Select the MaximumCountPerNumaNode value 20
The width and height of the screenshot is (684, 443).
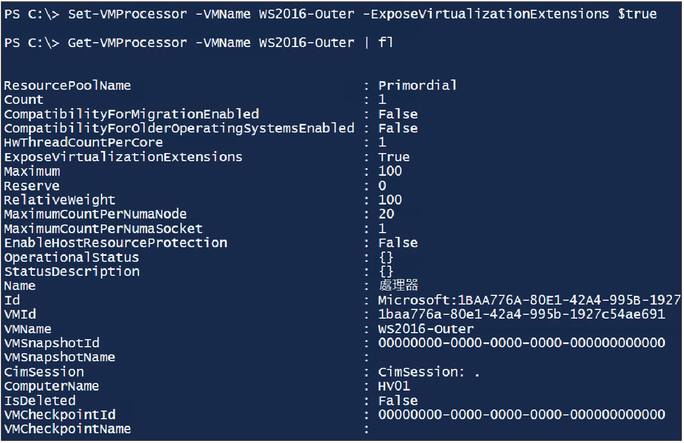tap(386, 214)
